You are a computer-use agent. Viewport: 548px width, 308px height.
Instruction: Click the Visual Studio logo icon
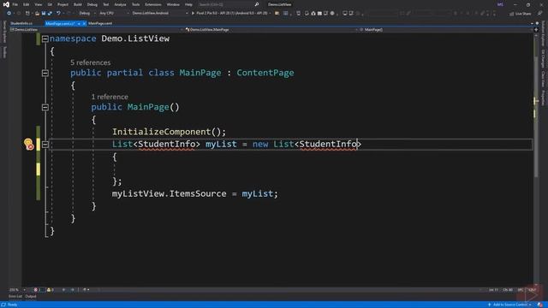point(6,4)
